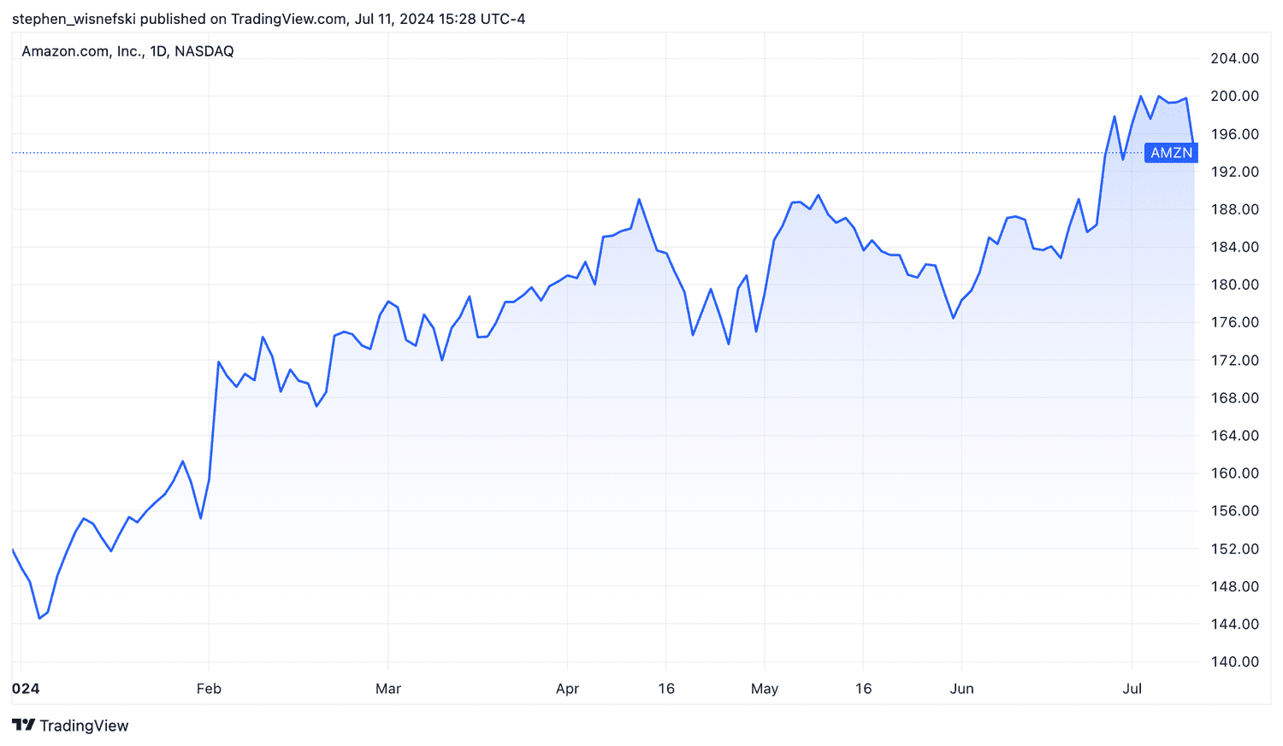Viewport: 1283px width, 746px height.
Task: Click the May date axis label
Action: click(765, 689)
